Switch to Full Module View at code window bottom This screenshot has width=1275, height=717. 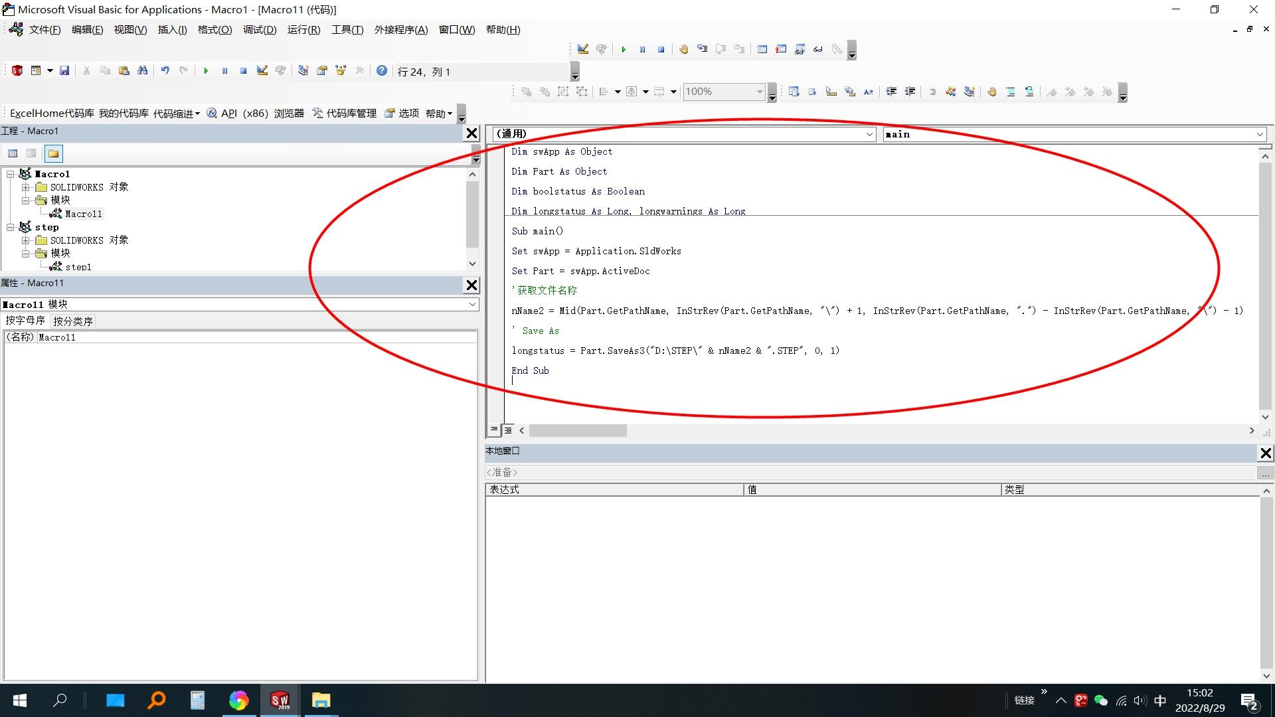point(508,430)
